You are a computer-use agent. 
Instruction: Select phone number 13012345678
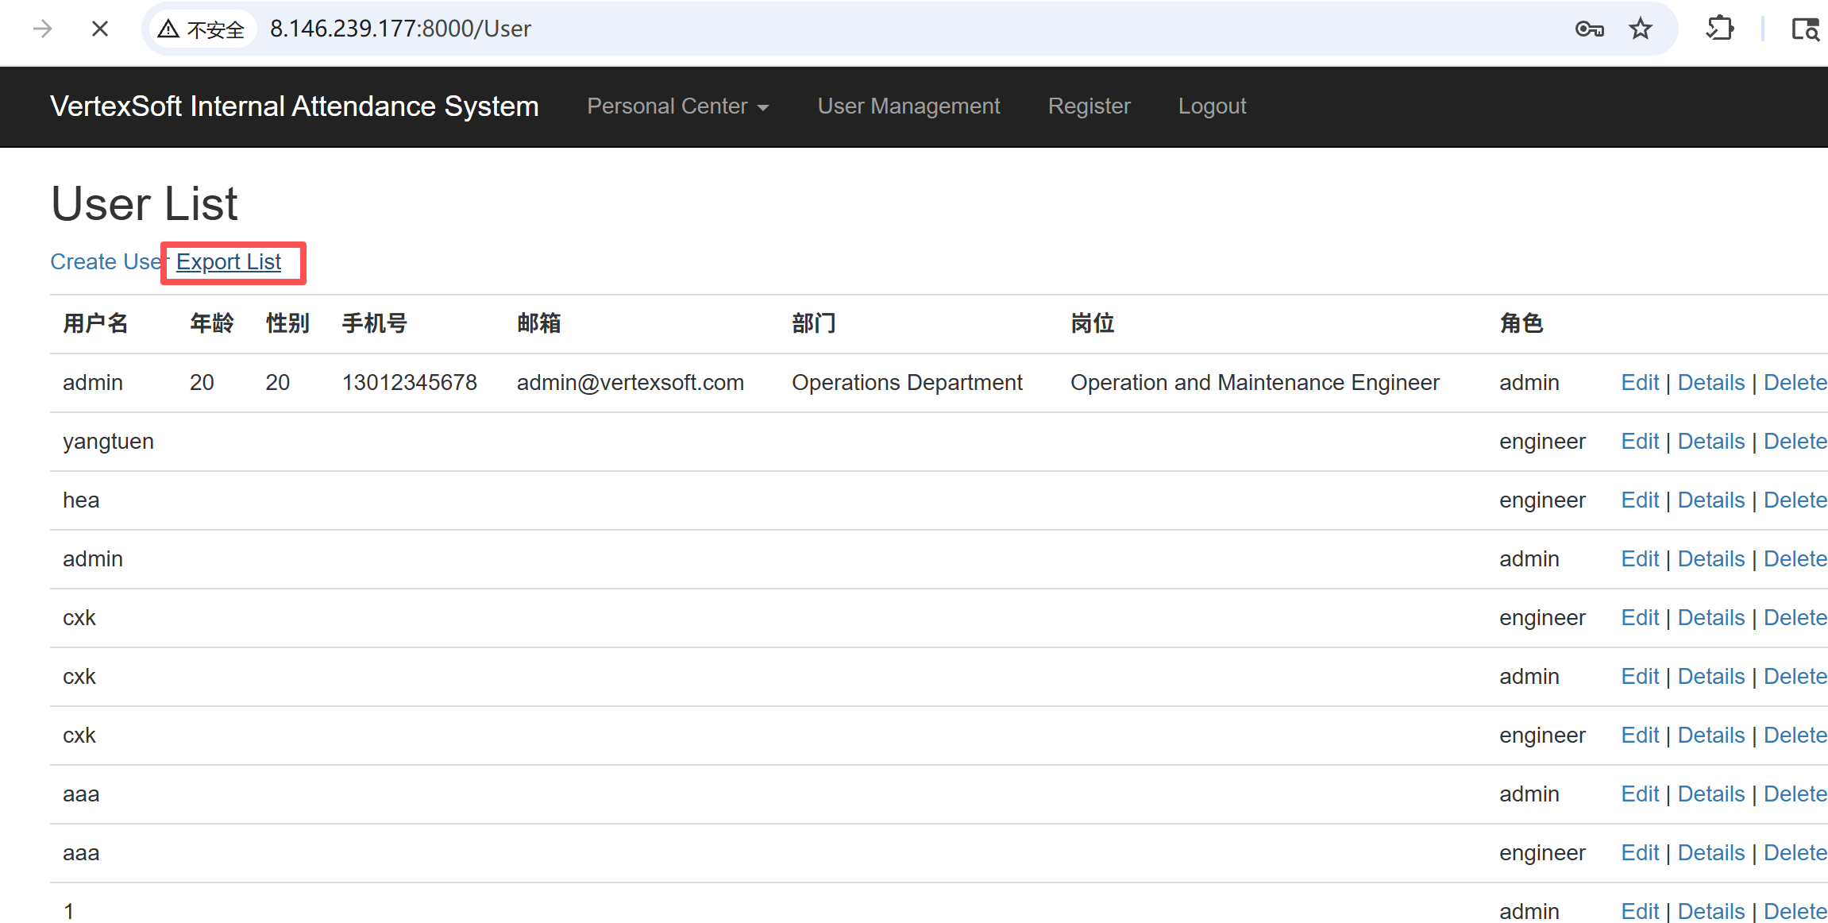point(410,382)
